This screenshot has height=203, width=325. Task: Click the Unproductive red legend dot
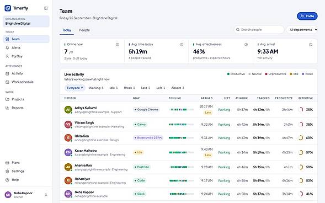tap(266, 74)
